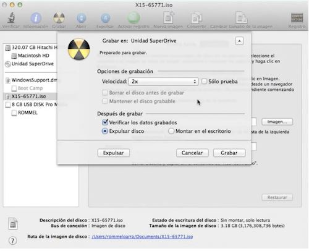309x251 pixels.
Task: Select Boot Camp volume in sidebar
Action: coord(27,88)
